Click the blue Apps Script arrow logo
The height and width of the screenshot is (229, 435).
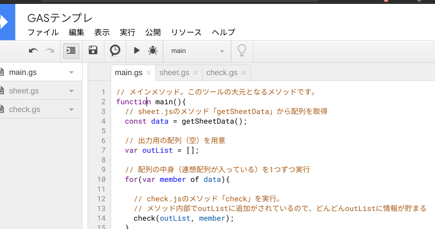pyautogui.click(x=8, y=22)
